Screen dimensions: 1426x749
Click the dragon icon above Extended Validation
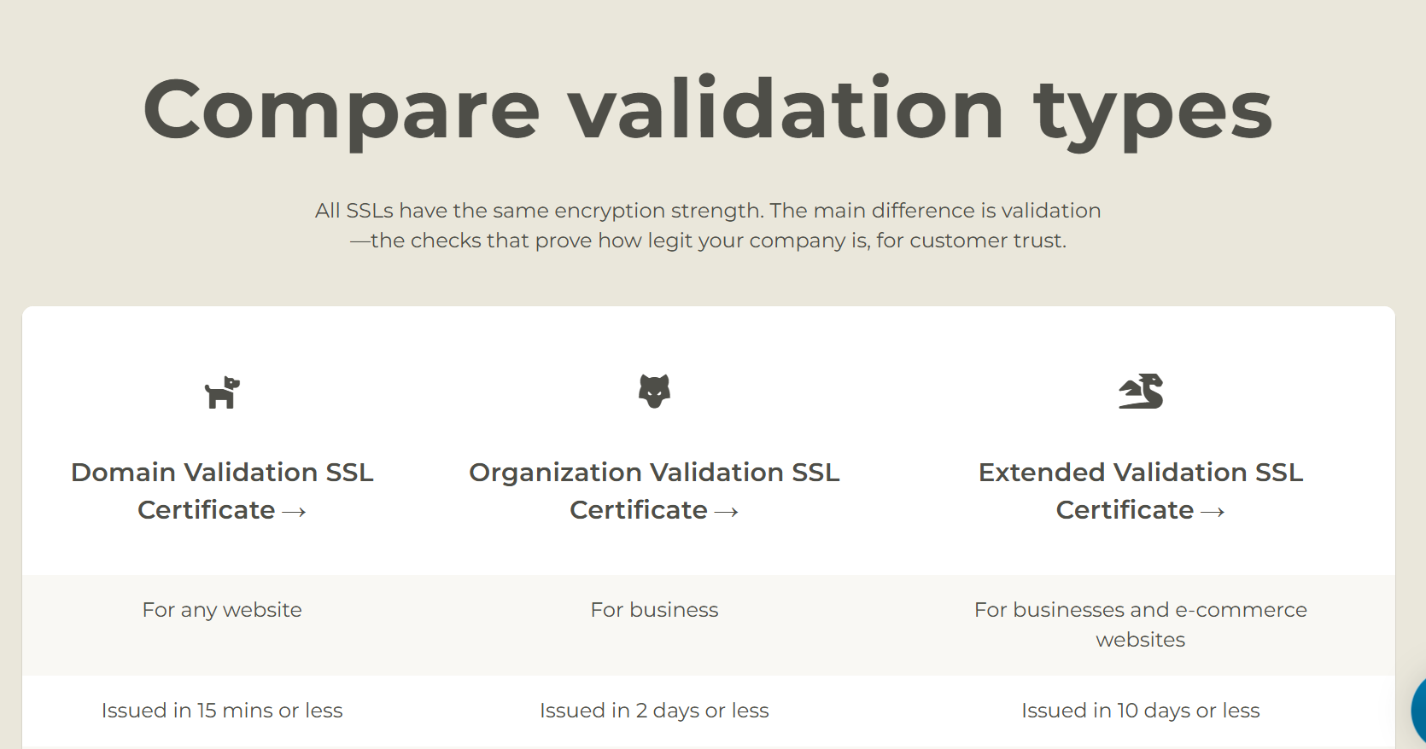click(x=1141, y=392)
